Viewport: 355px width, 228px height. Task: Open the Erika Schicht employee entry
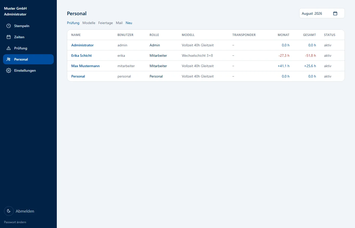point(81,55)
